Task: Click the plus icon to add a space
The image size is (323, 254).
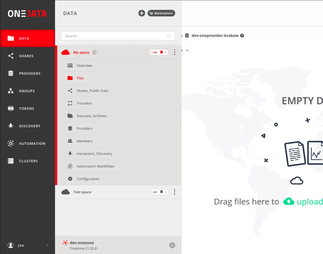Action: point(142,13)
